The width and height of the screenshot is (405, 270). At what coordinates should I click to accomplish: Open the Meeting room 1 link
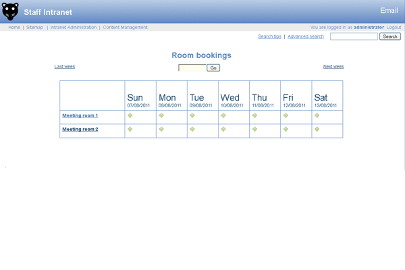(x=80, y=115)
